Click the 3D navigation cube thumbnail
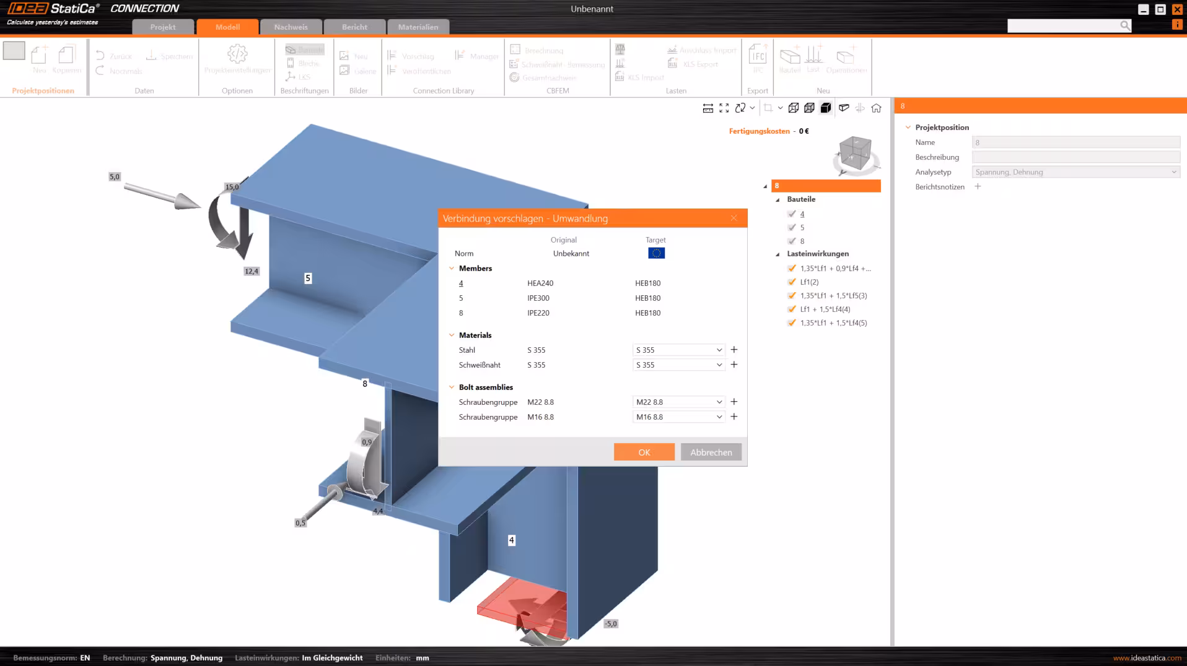The image size is (1187, 666). click(x=856, y=154)
